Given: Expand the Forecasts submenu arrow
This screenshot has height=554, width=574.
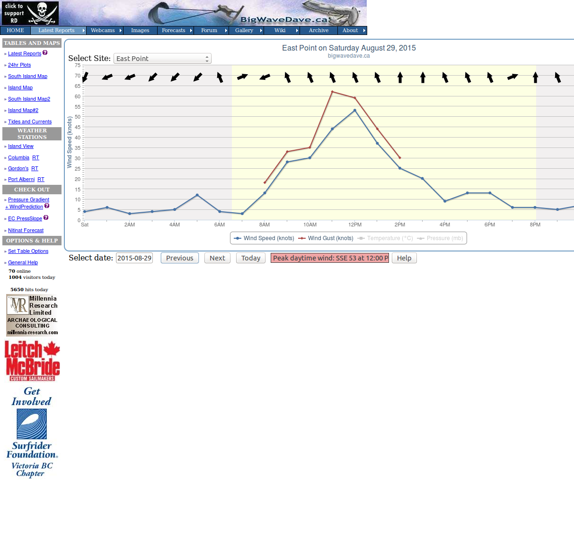Looking at the screenshot, I should (192, 30).
